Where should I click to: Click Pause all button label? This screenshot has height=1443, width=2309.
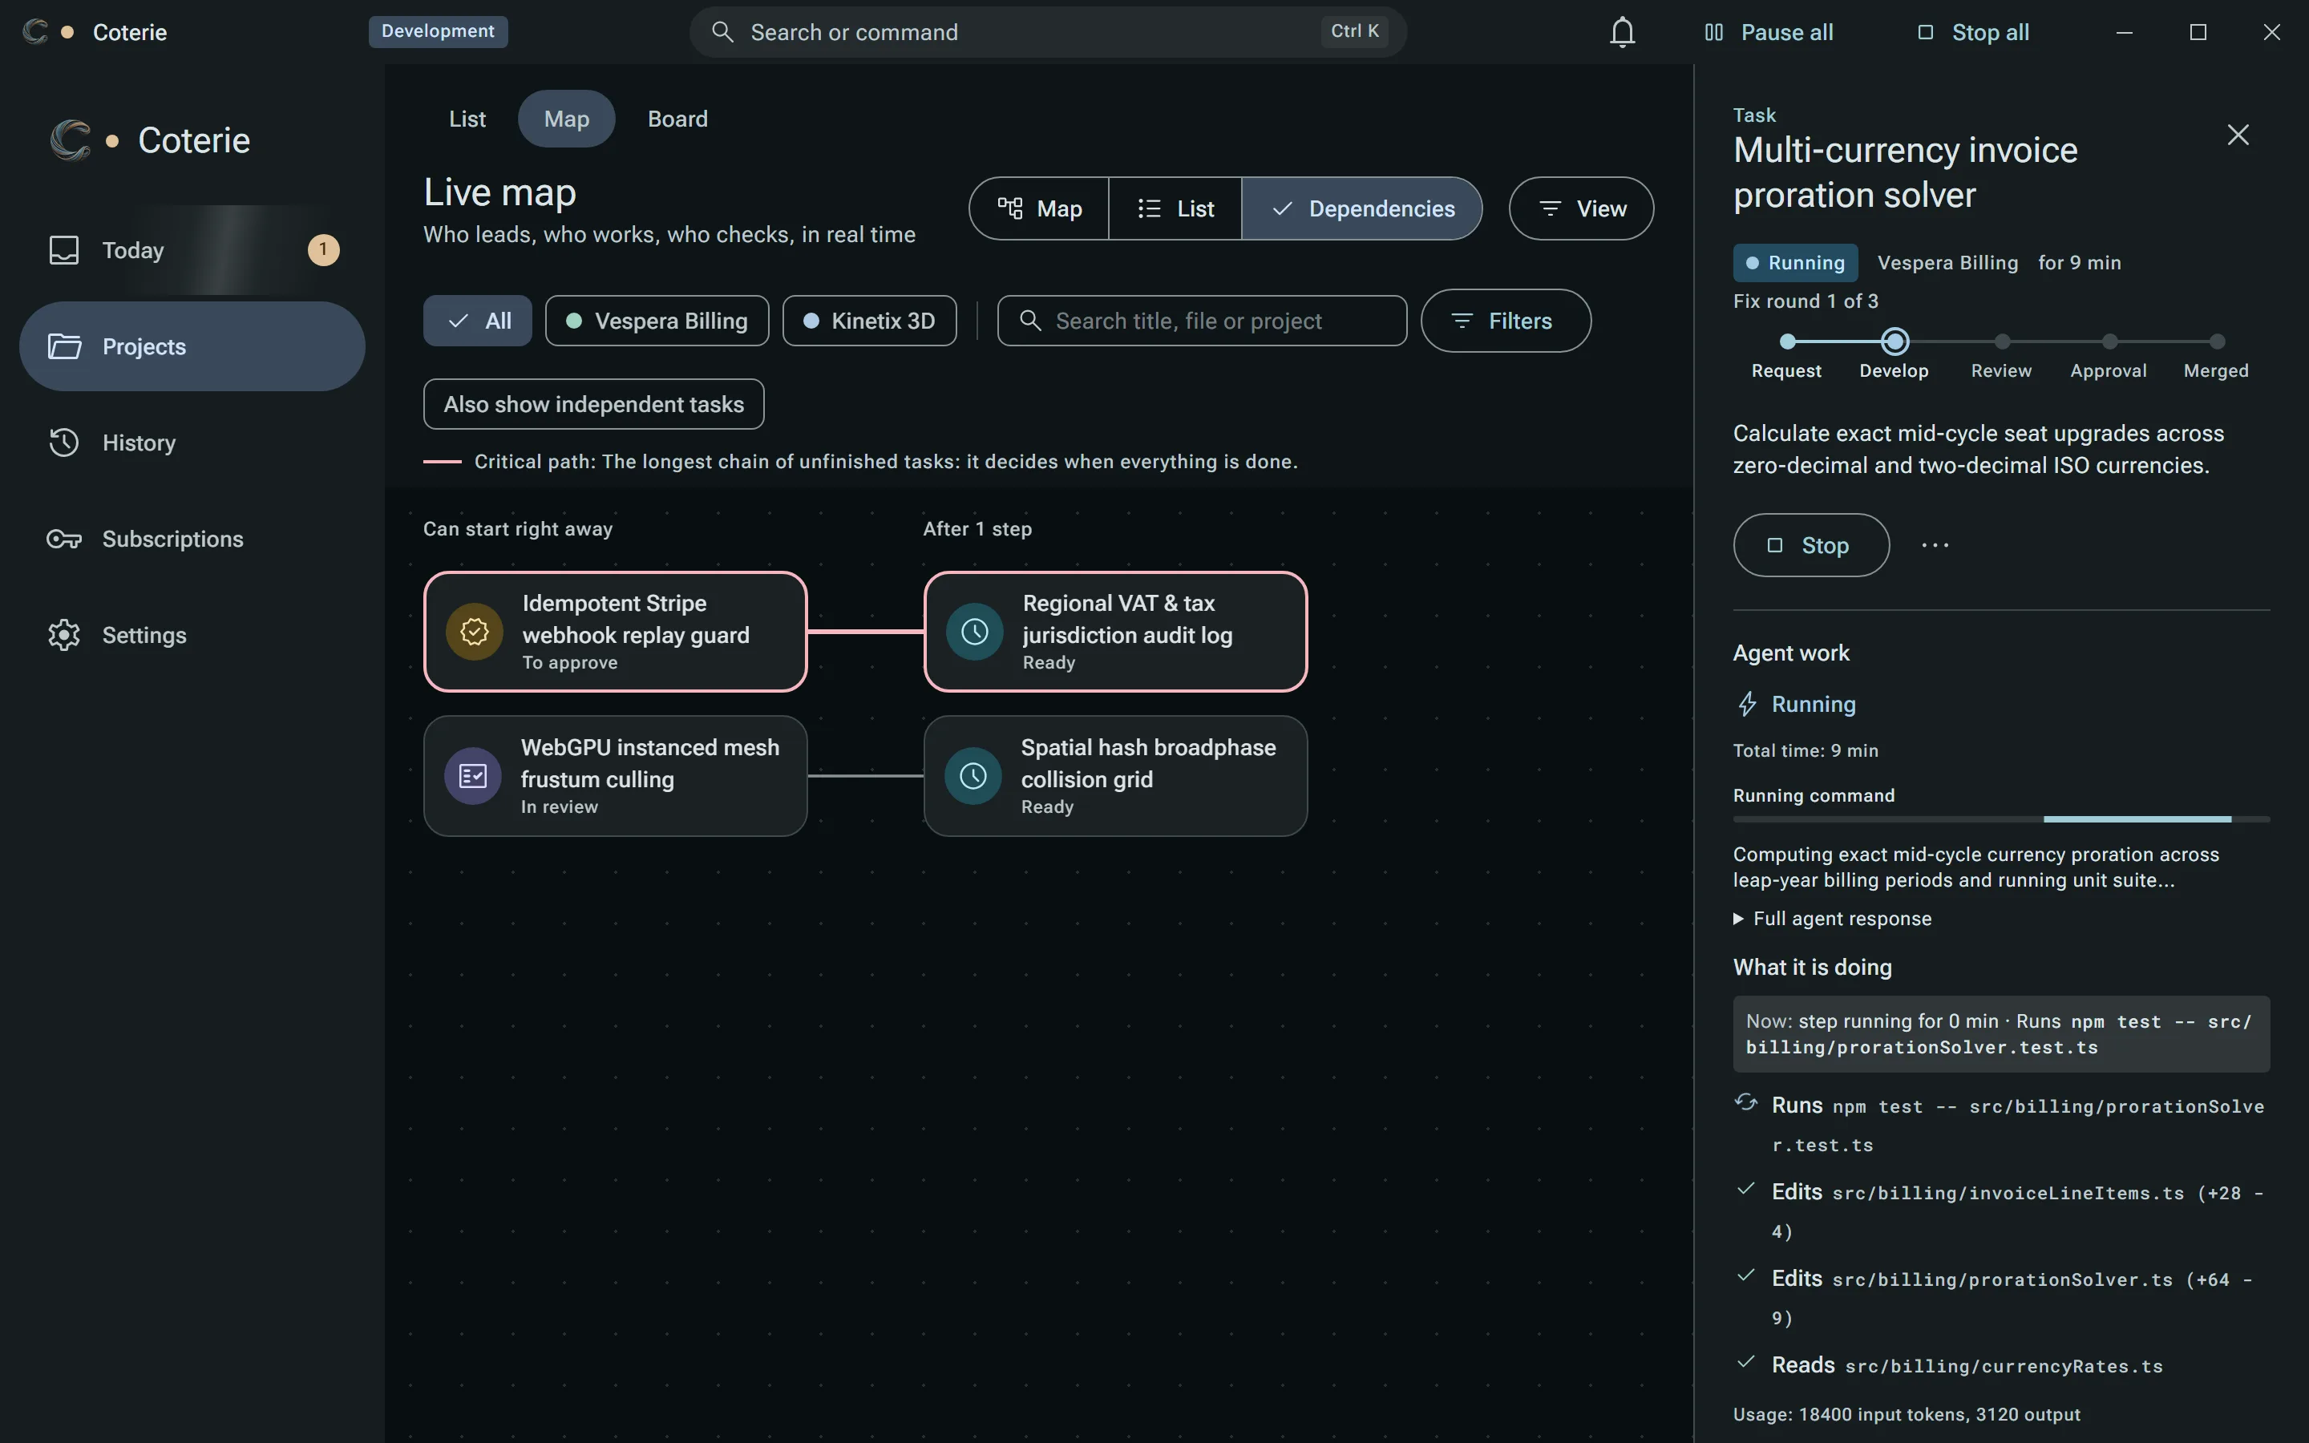[x=1786, y=32]
